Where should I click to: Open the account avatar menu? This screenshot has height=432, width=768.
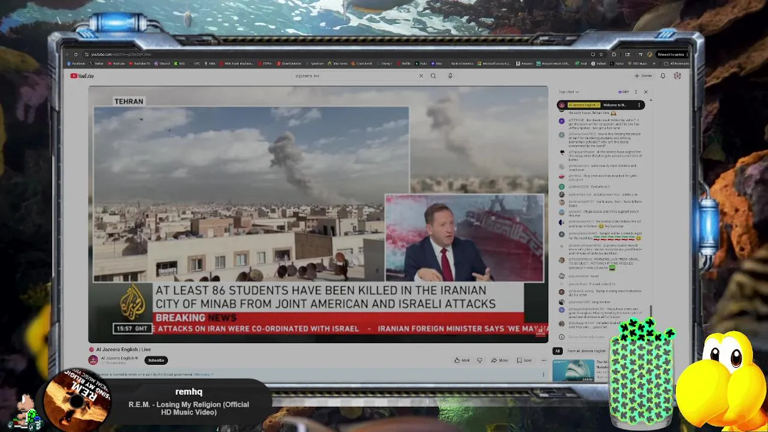pos(677,76)
